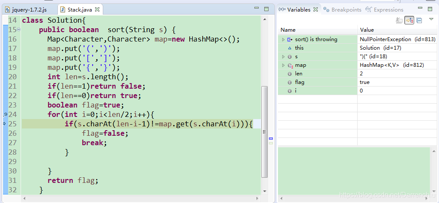This screenshot has width=439, height=203.
Task: Click the 'boolean flag=true;' code line
Action: pyautogui.click(x=86, y=105)
